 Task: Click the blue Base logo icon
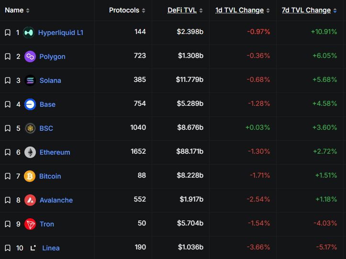click(x=30, y=104)
